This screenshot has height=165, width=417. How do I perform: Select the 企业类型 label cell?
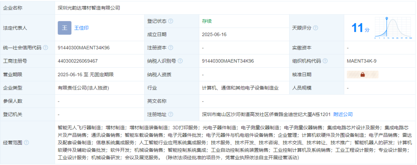point(28,88)
